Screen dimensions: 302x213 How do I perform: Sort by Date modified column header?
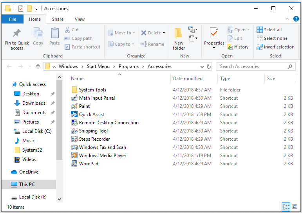coord(194,79)
